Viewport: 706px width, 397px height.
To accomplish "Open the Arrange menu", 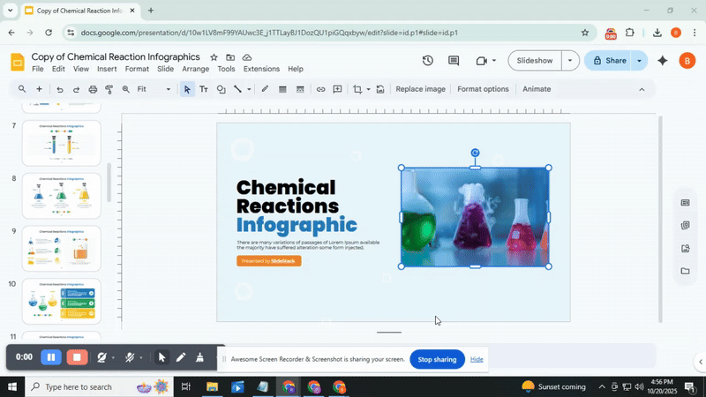I will (195, 69).
